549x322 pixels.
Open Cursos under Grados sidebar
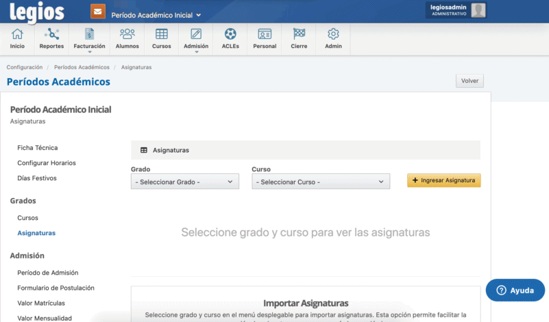(x=27, y=218)
